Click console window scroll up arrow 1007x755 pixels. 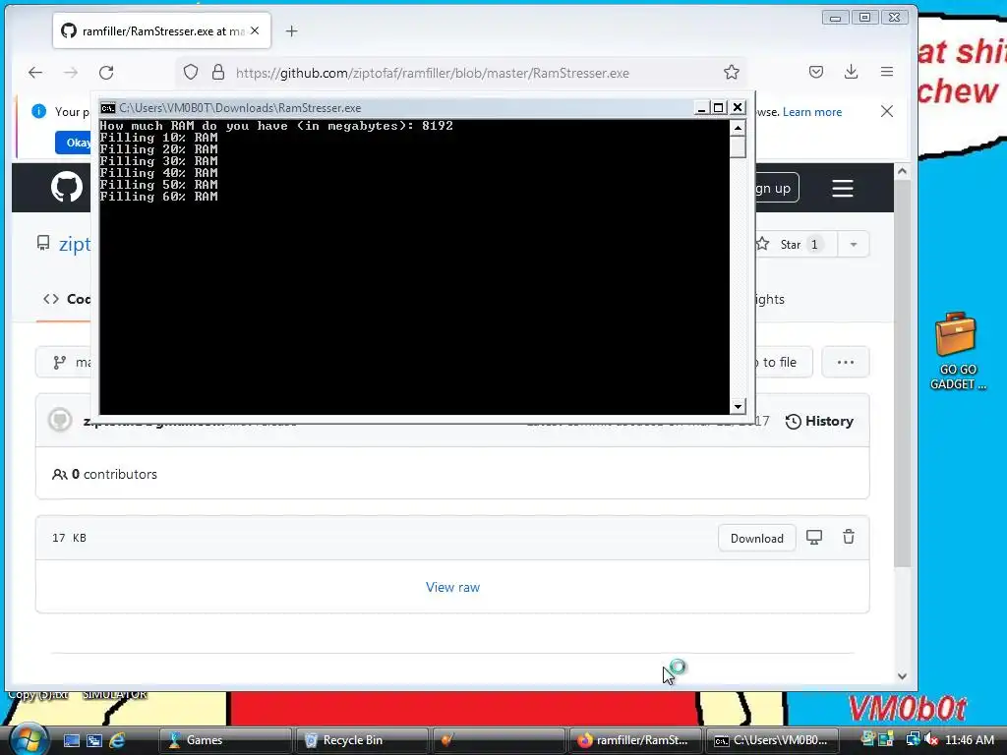click(738, 128)
